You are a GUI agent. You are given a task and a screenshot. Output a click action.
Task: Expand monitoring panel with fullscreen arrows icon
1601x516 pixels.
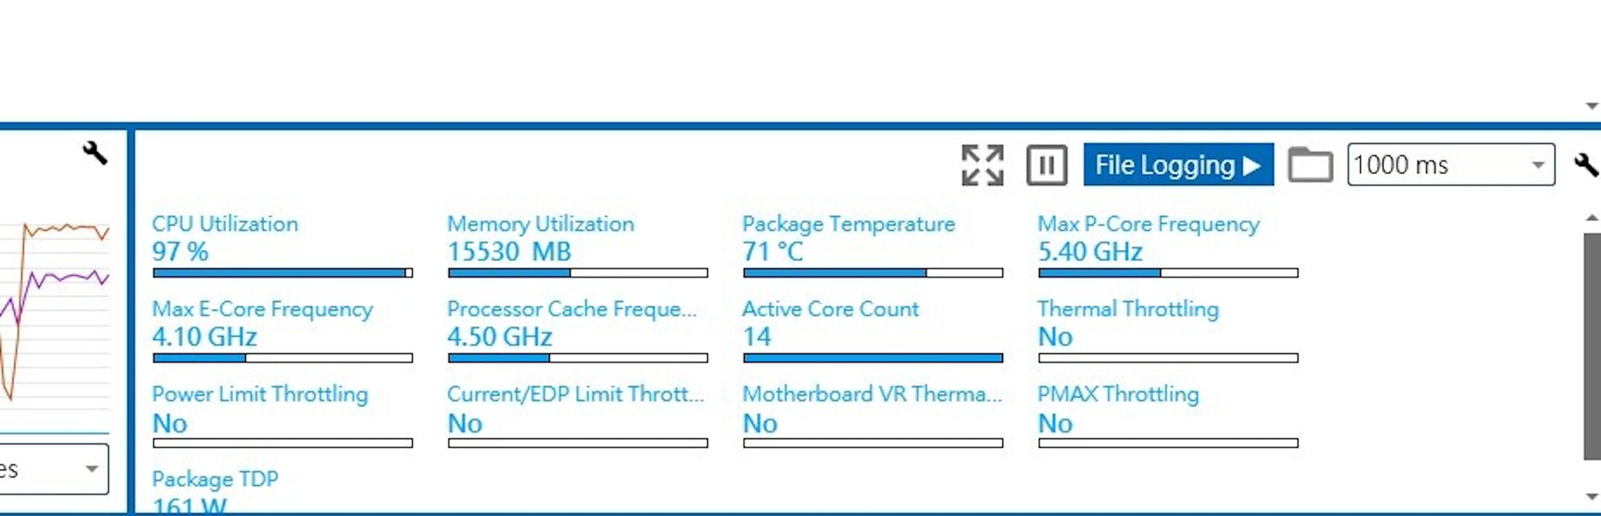[x=982, y=165]
